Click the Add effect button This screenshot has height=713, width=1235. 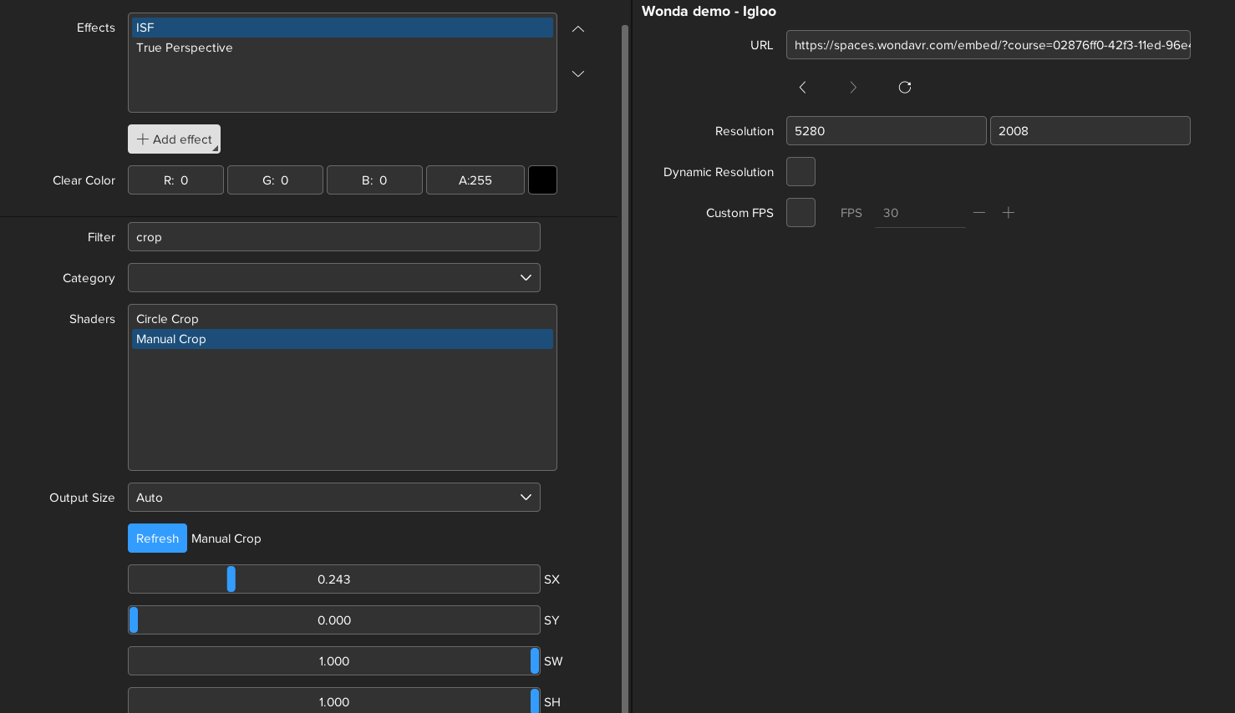coord(174,139)
